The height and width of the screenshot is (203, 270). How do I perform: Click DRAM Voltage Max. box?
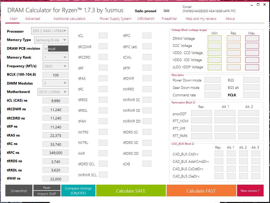click(x=252, y=38)
